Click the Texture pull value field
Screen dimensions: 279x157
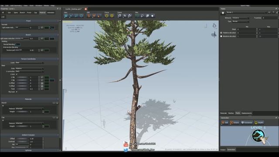(x=34, y=51)
